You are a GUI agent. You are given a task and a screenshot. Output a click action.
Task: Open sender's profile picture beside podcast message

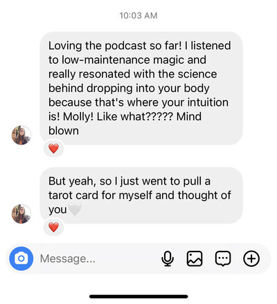point(21,135)
